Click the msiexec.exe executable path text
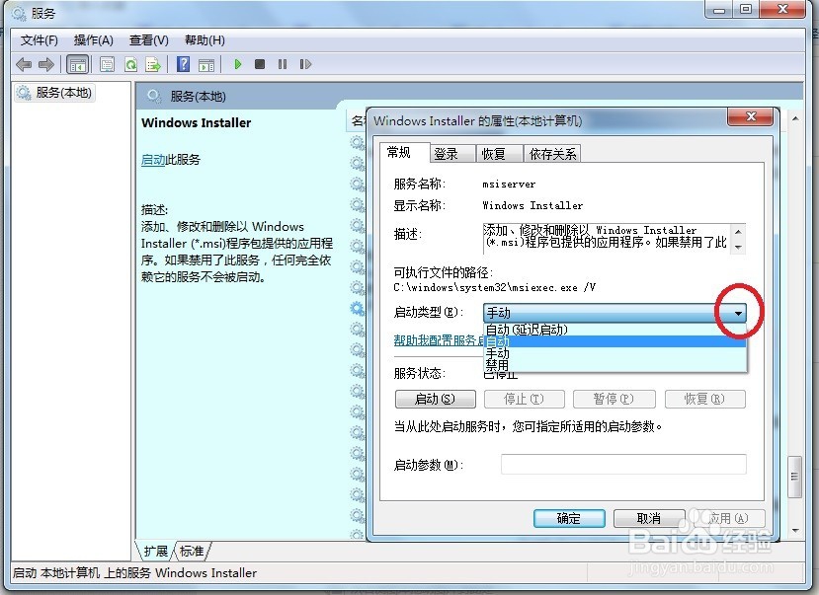 tap(494, 288)
